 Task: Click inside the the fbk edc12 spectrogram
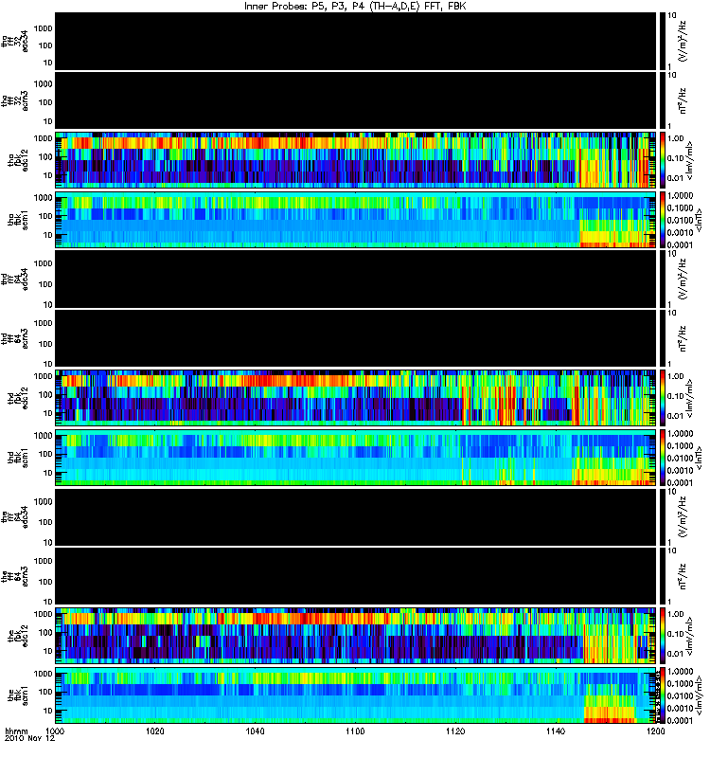356,636
